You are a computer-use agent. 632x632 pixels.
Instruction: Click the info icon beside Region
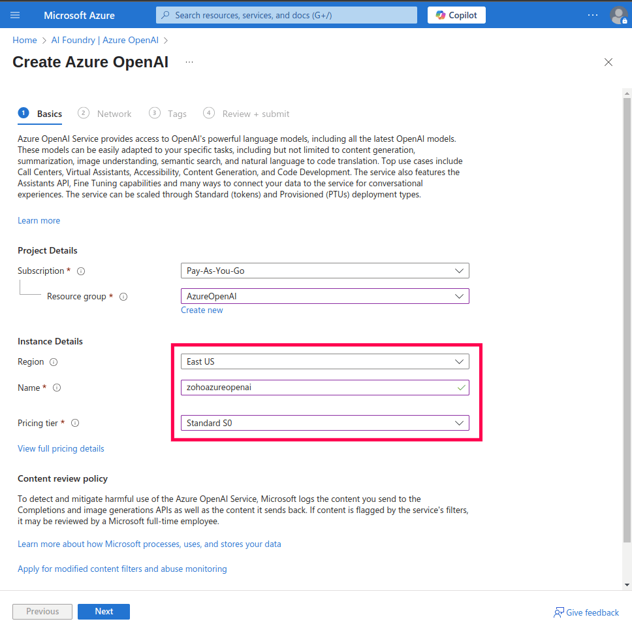coord(54,361)
